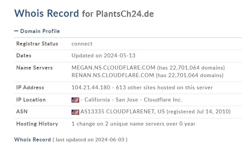Click the Registrar Status label

pos(37,44)
